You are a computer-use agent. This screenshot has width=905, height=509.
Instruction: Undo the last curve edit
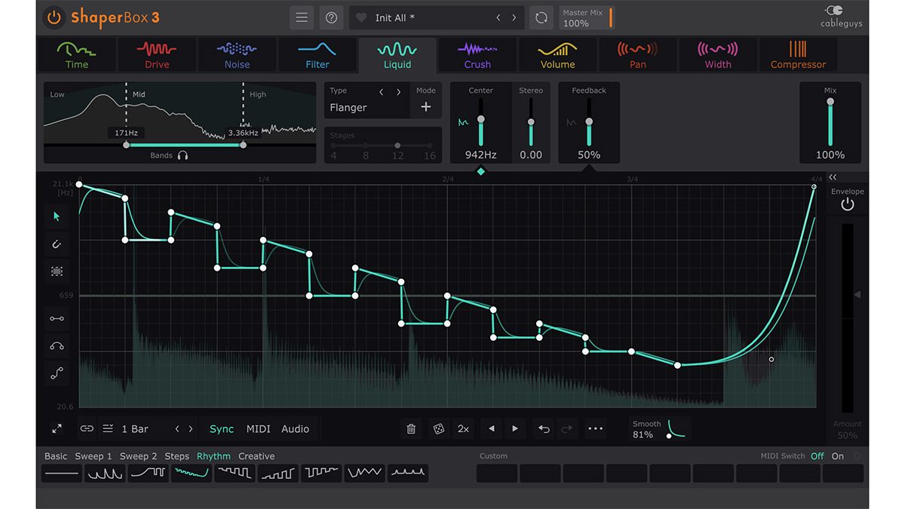543,428
